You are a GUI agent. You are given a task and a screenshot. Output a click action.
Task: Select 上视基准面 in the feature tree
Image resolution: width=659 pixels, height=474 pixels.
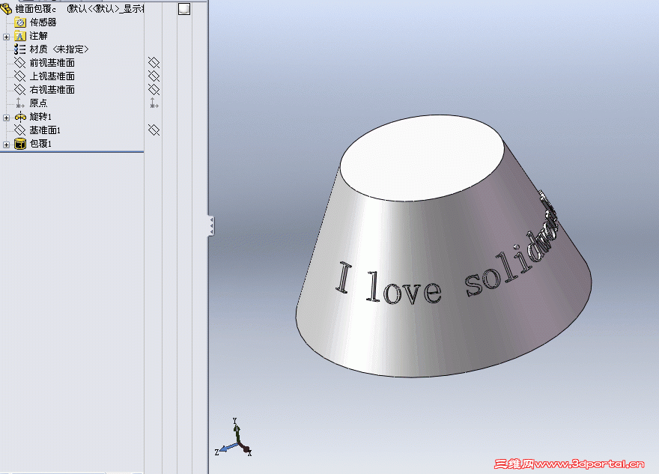51,76
